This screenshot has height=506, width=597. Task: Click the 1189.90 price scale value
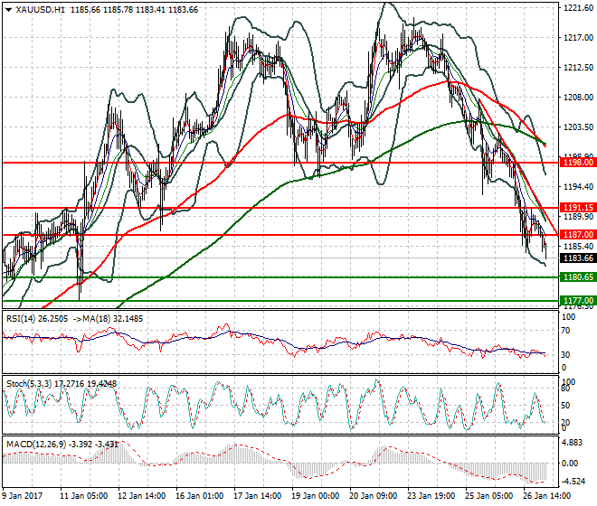578,216
